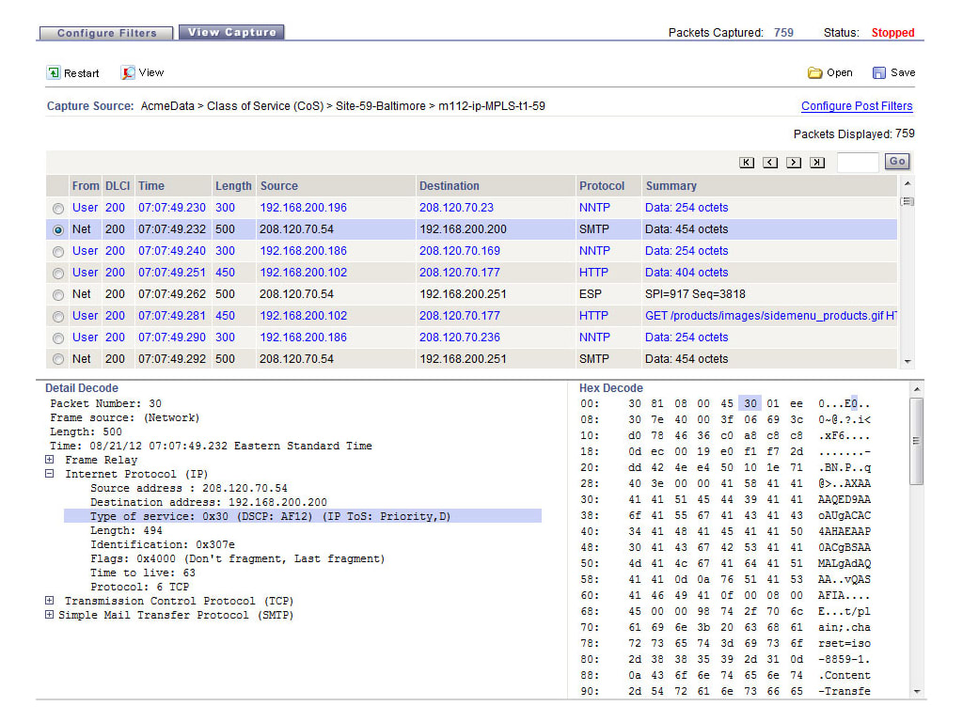Sort by Summary column header
This screenshot has width=963, height=722.
(x=671, y=186)
